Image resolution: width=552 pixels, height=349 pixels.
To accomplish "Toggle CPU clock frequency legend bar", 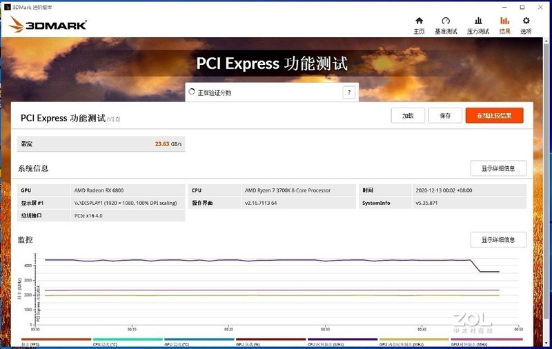I will [x=342, y=339].
